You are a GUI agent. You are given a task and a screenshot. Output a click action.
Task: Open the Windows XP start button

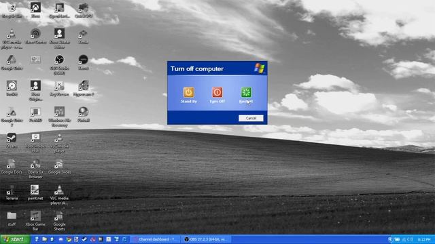(x=15, y=239)
